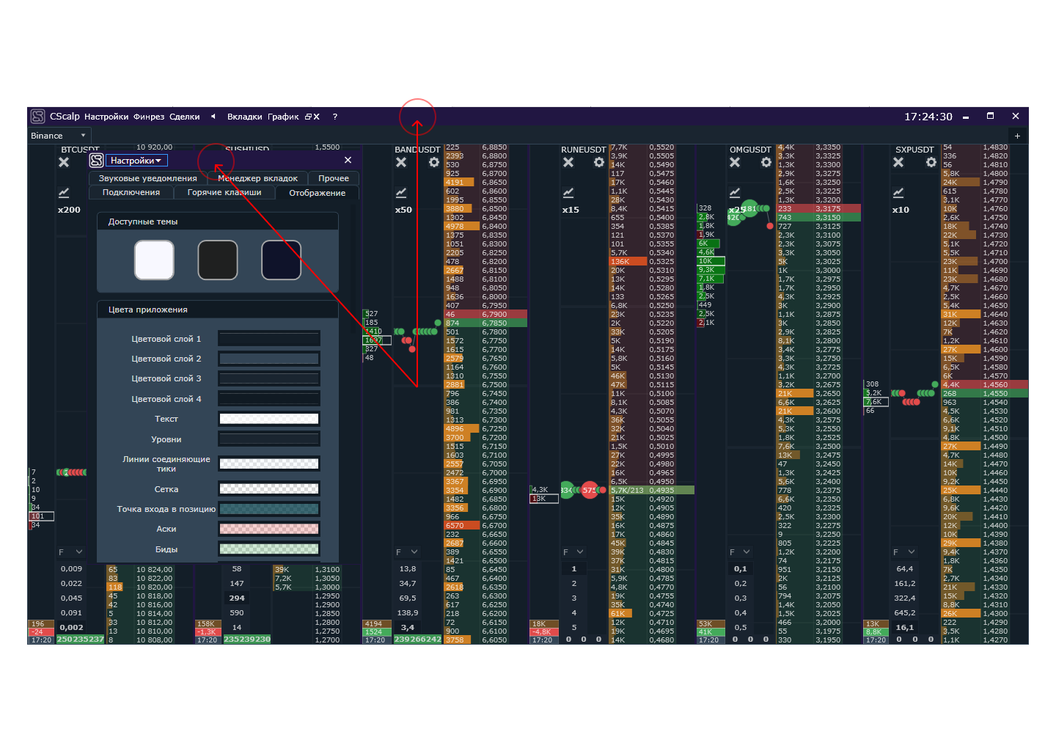
Task: Expand the F dropdown in RUNEUSDT panel
Action: (573, 552)
